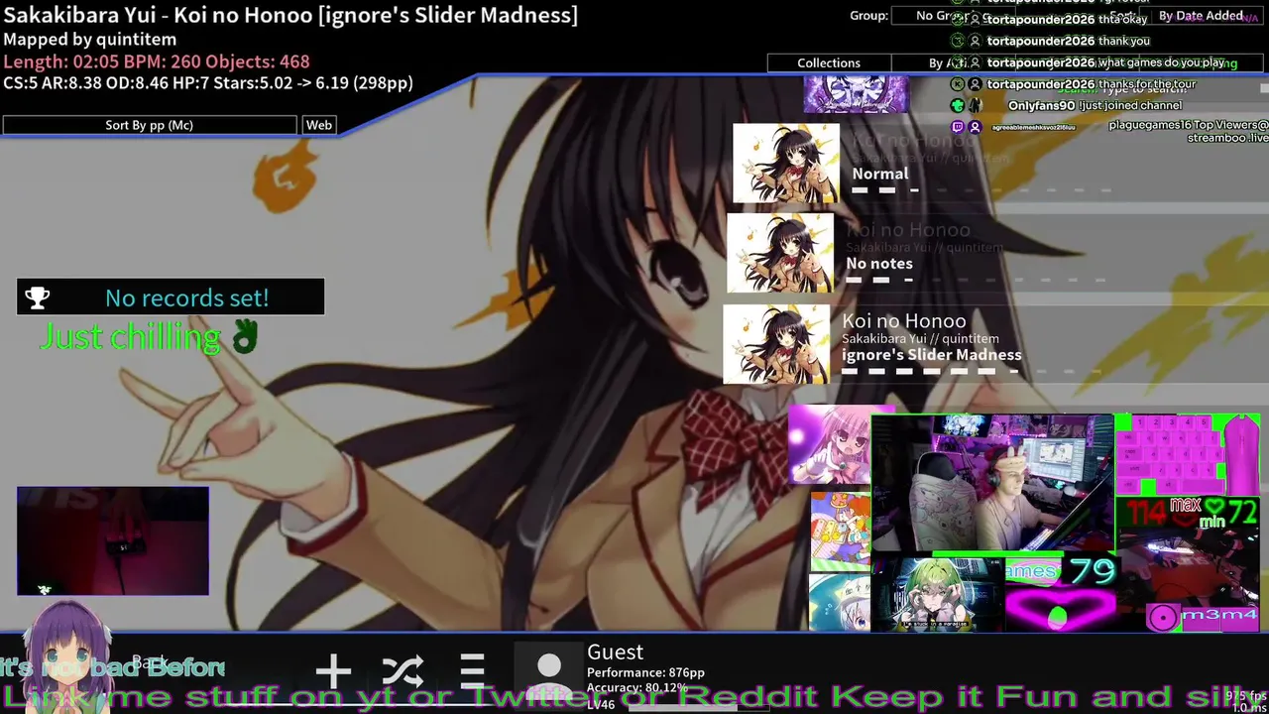Image resolution: width=1269 pixels, height=714 pixels.
Task: Click the streamer webcam overlay
Action: coord(992,484)
